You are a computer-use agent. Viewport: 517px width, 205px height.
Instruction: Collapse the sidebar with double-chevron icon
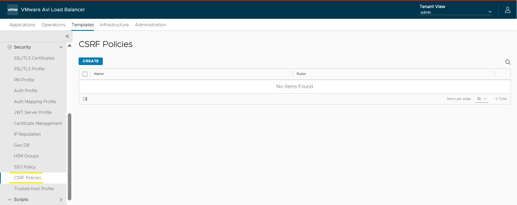pyautogui.click(x=67, y=36)
